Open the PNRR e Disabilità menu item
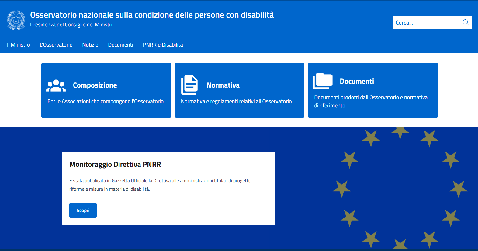478x251 pixels. 163,45
